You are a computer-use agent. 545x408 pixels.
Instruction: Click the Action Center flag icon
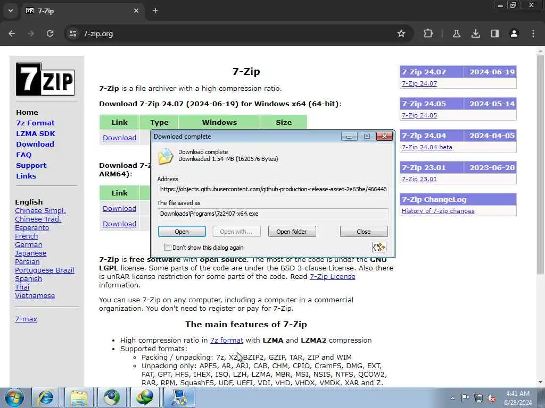coord(465,397)
